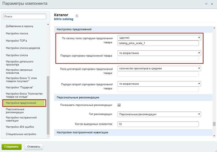Screen dimensions: 217x152
Task: Click the main panel scrollbar thumb
Action: point(214,124)
